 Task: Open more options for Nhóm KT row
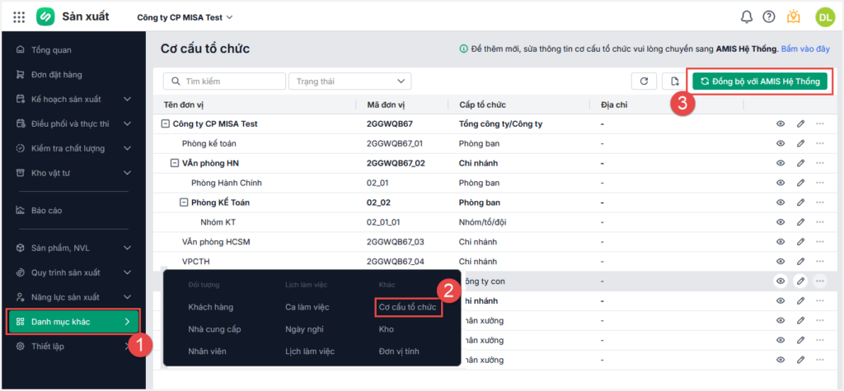(x=820, y=222)
